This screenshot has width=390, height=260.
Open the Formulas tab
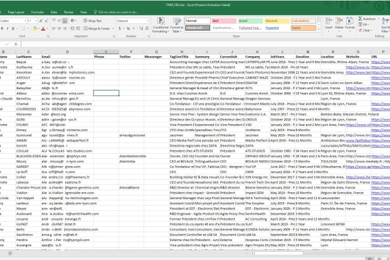point(37,12)
